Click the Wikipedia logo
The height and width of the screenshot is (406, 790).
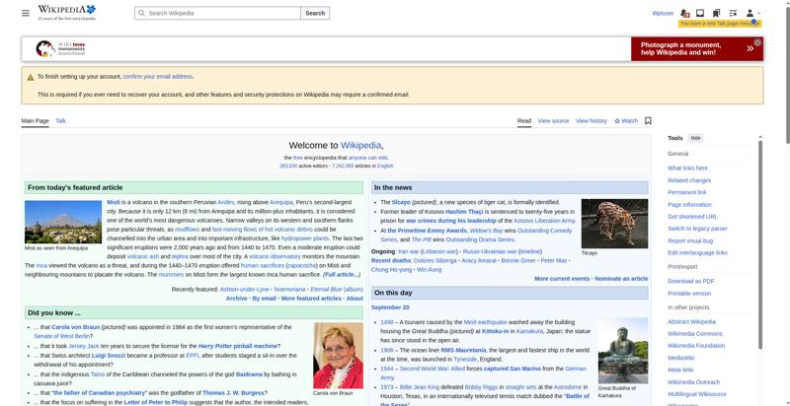click(x=66, y=13)
